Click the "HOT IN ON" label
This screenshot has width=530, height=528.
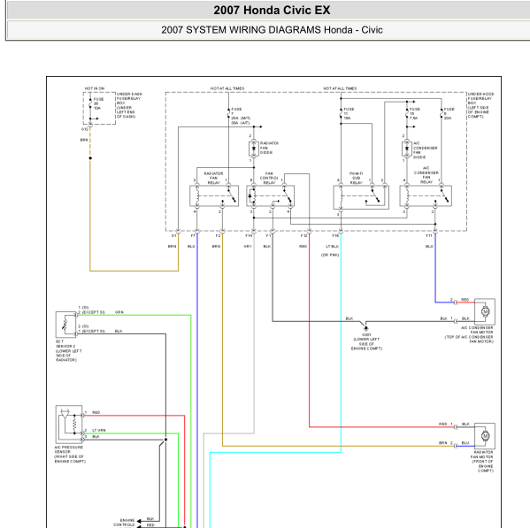(x=95, y=88)
